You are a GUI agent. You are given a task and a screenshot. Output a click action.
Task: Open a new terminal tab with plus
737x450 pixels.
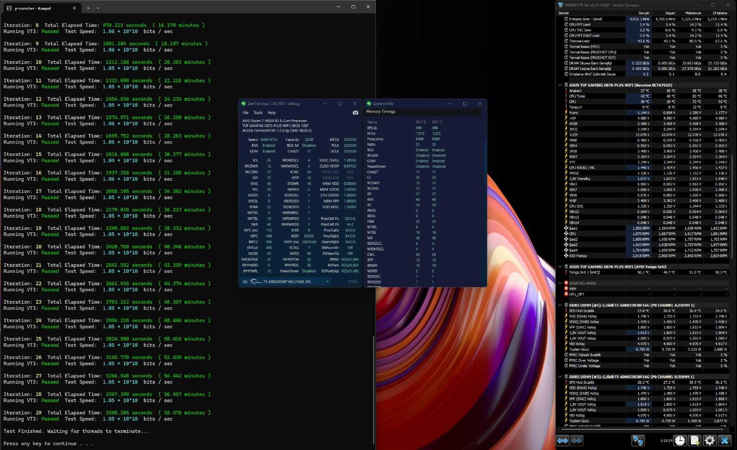pyautogui.click(x=88, y=8)
